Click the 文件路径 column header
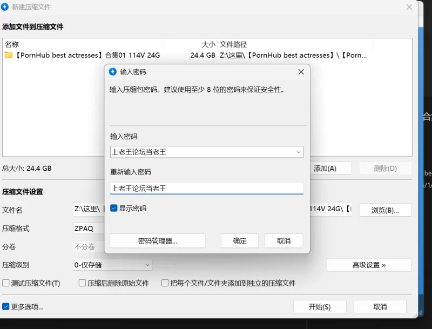Screen dimensions: 432x329 (x=295, y=44)
